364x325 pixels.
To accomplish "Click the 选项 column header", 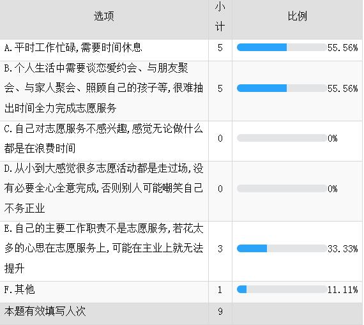I will pyautogui.click(x=103, y=16).
